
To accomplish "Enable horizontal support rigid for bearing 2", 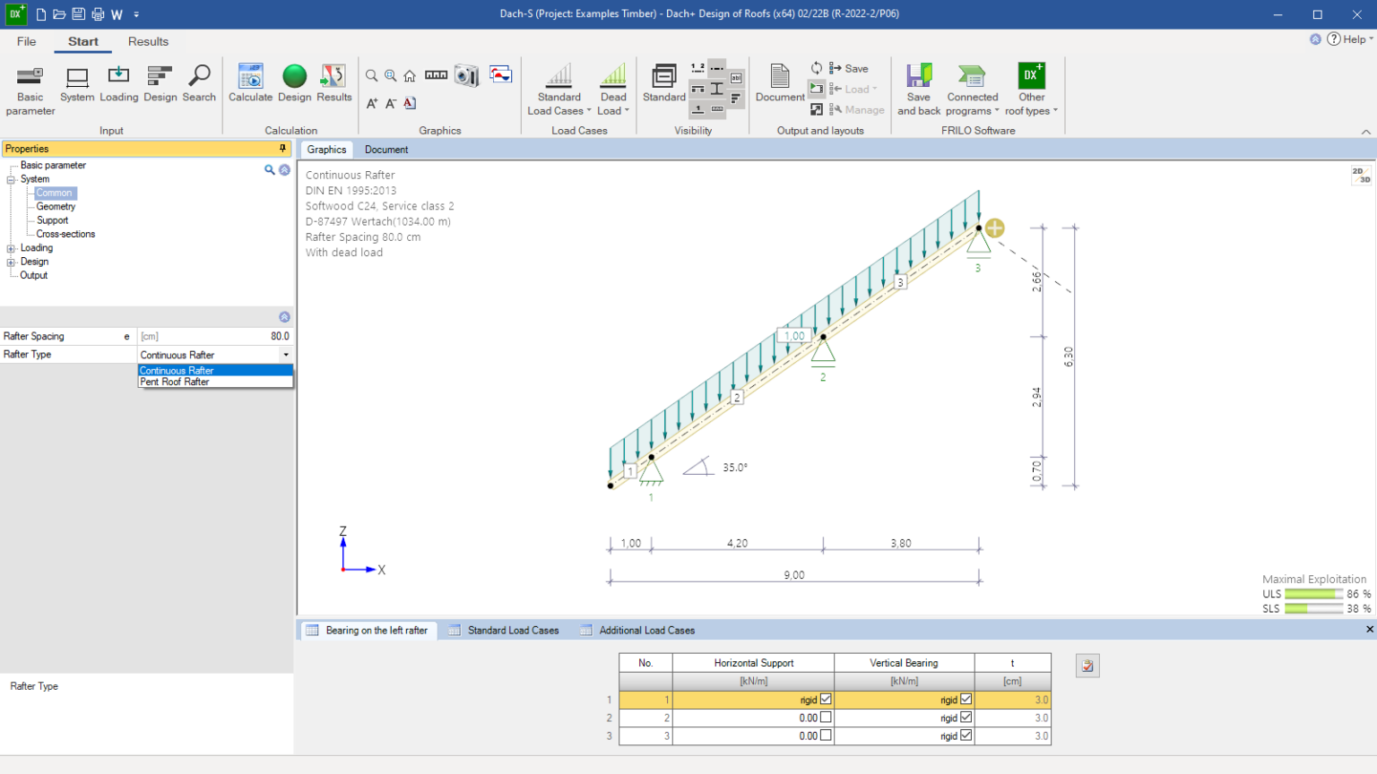I will pos(827,717).
